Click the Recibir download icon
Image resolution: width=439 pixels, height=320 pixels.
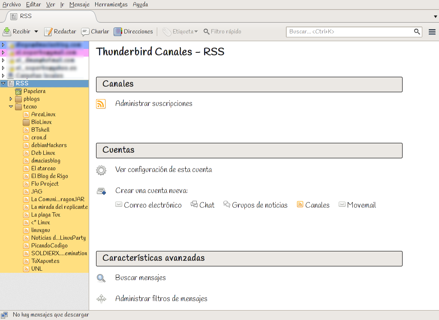coord(7,32)
